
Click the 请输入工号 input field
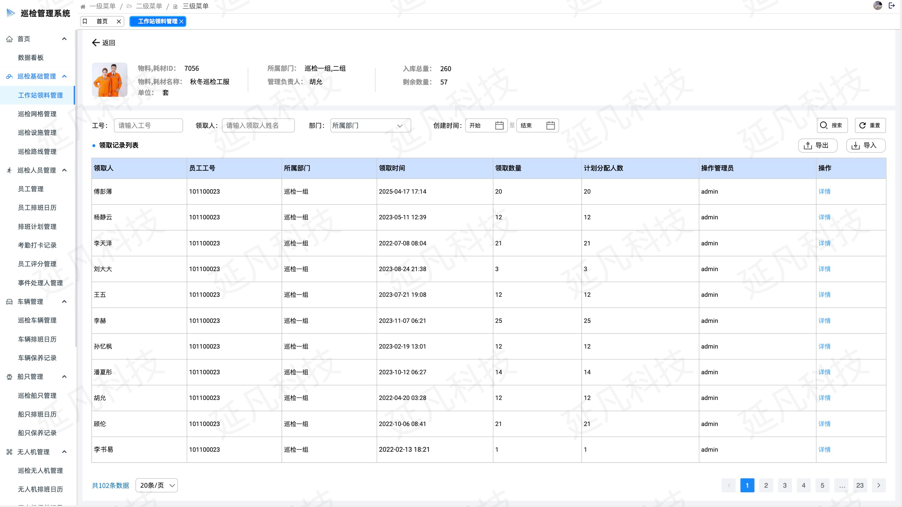coord(148,126)
